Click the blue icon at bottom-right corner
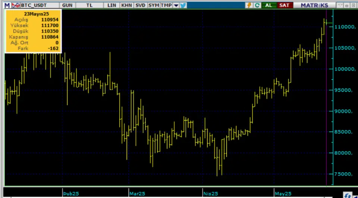Viewport: 358px width, 198px height. tap(348, 195)
